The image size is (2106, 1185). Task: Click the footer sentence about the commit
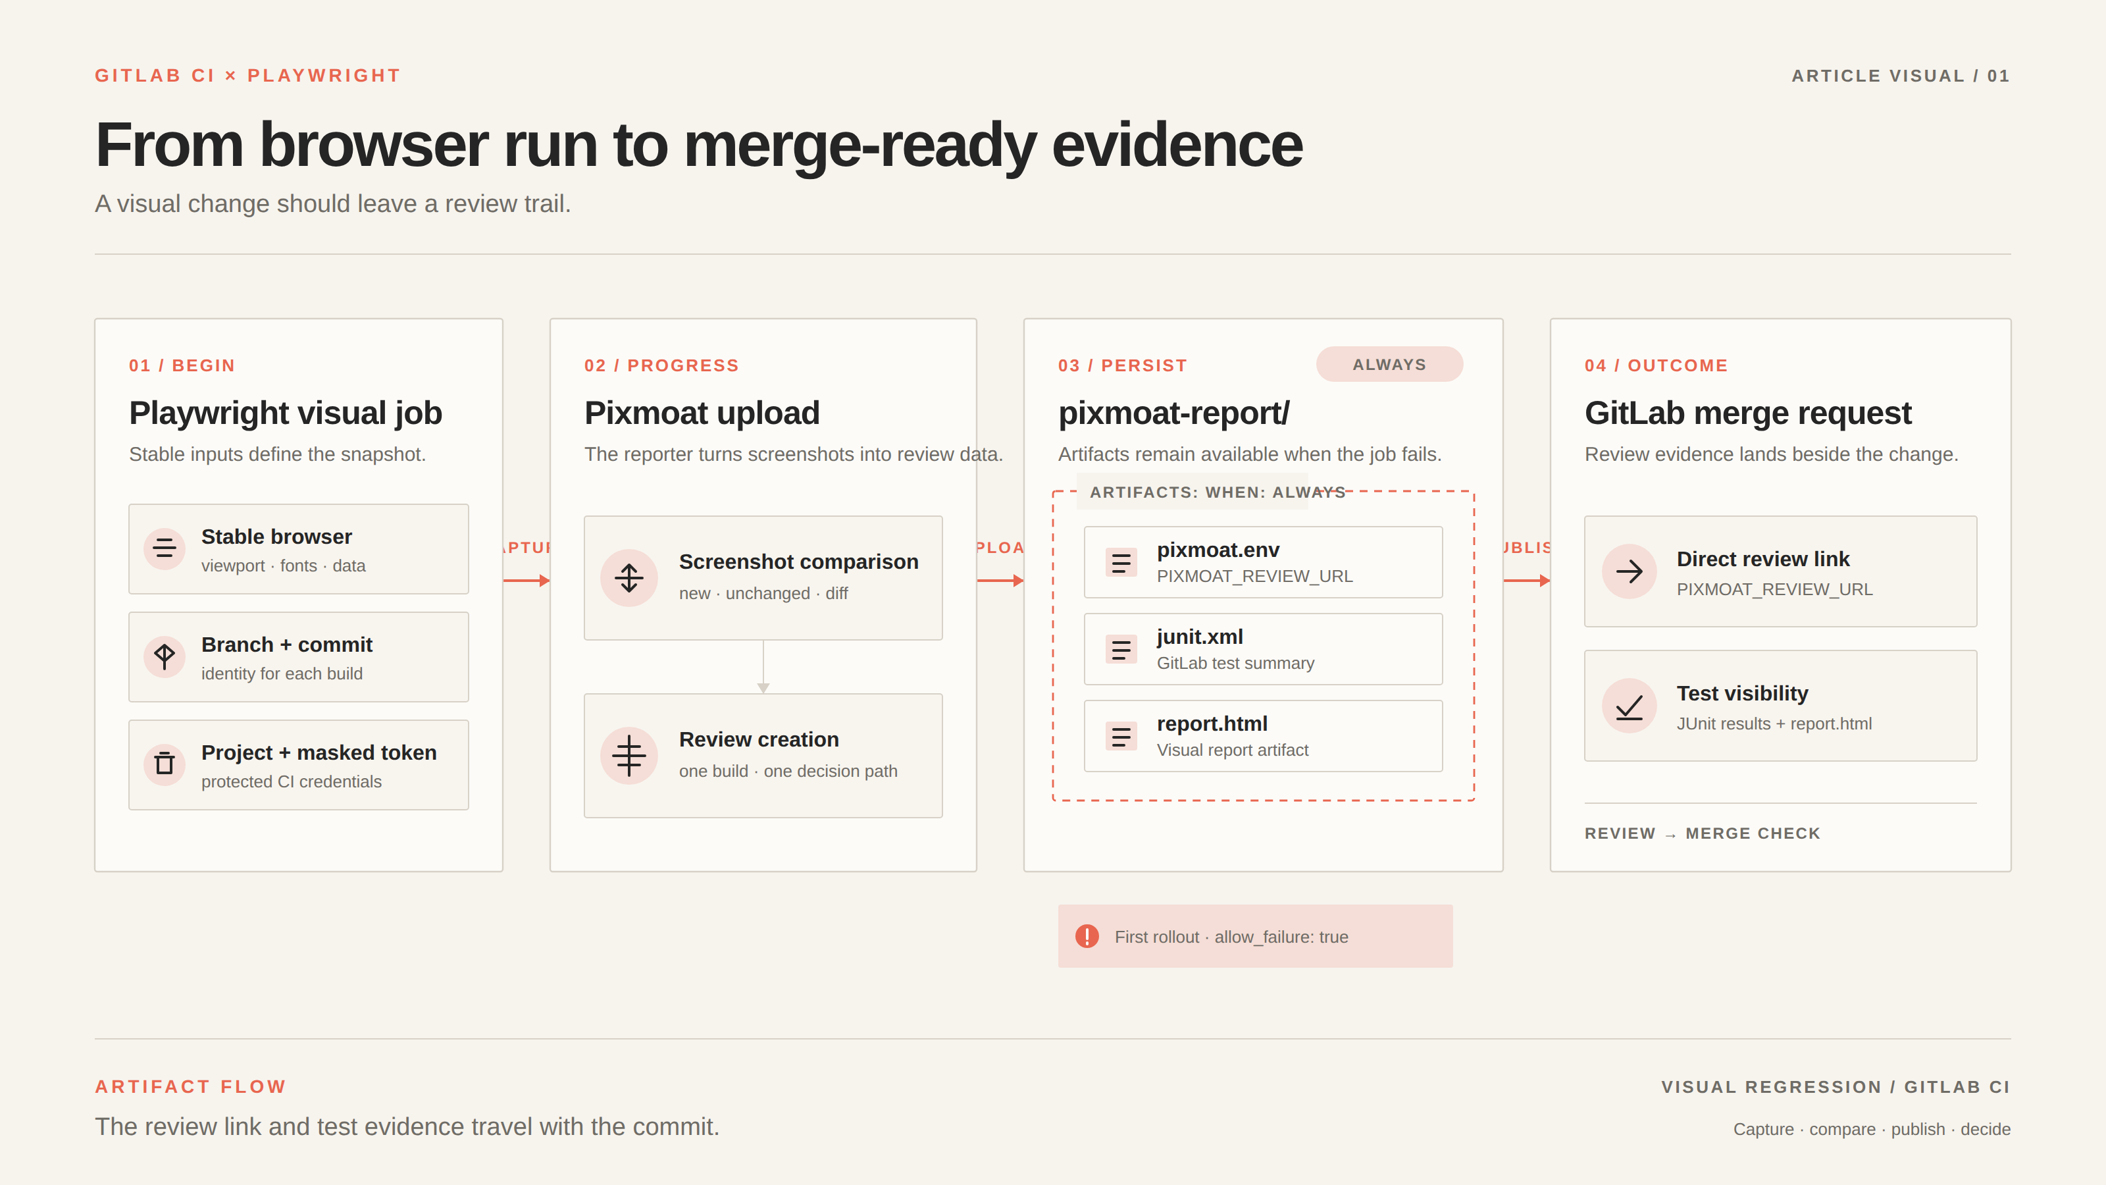pyautogui.click(x=407, y=1127)
